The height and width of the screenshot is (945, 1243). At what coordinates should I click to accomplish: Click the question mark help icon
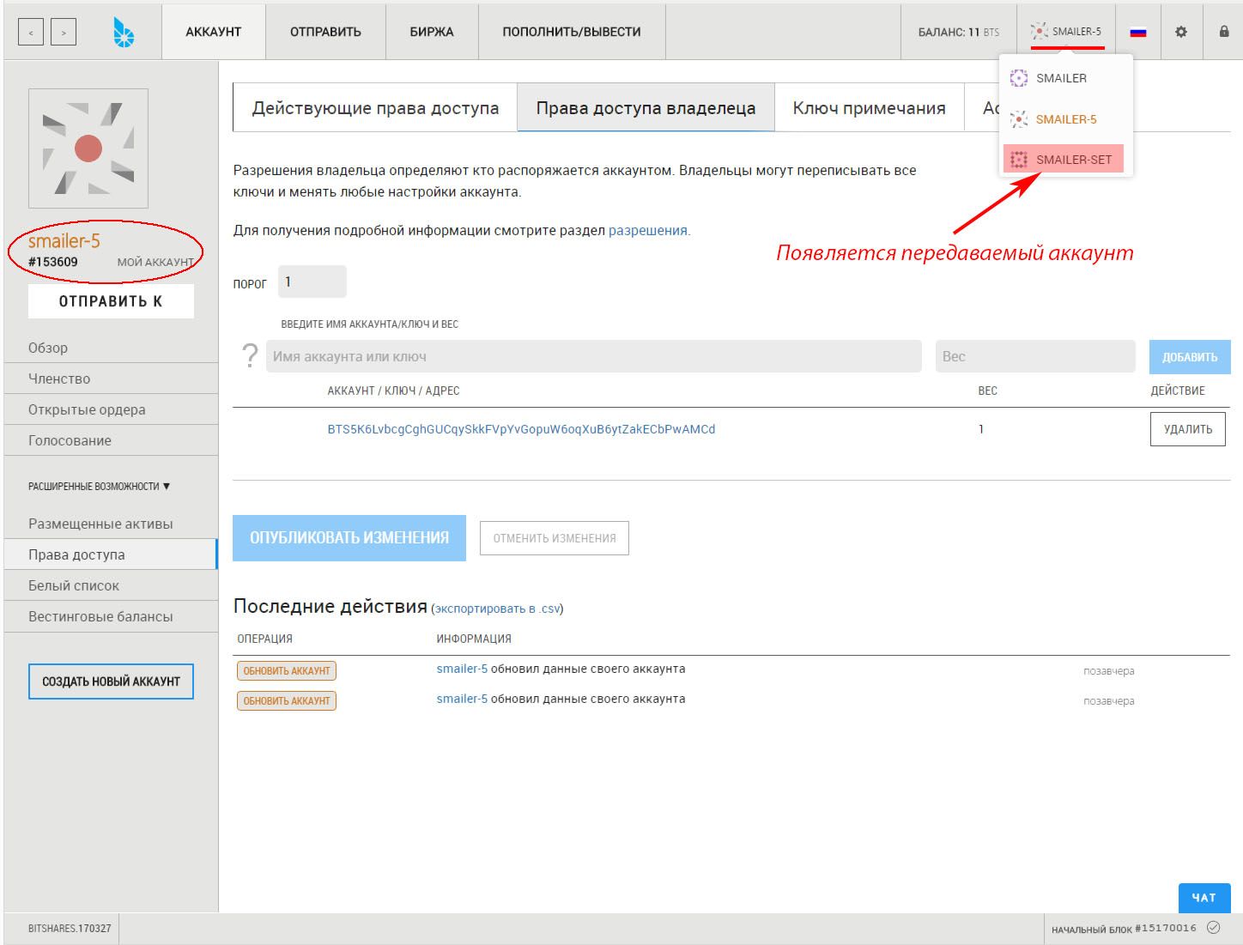point(249,355)
